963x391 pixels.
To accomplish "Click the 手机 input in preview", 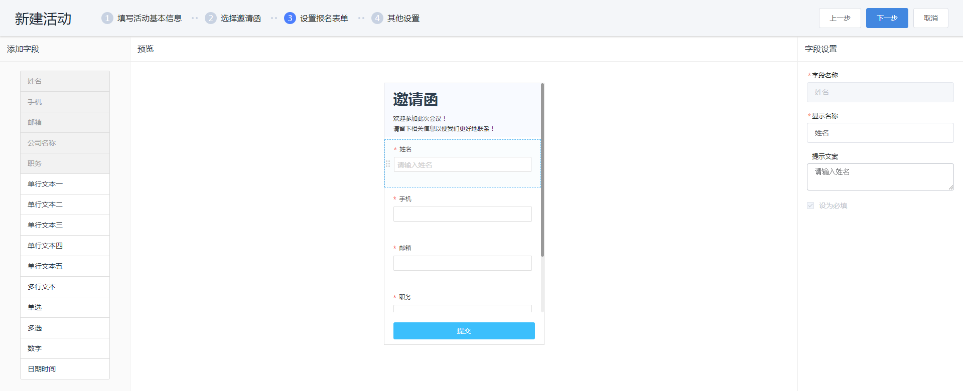I will click(x=462, y=214).
